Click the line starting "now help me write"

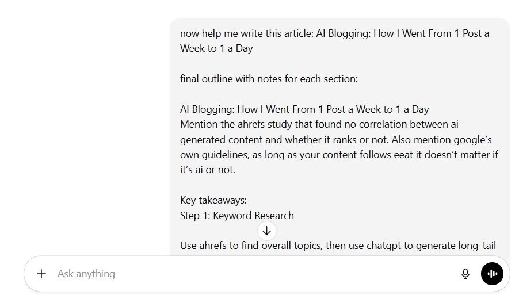(x=334, y=33)
